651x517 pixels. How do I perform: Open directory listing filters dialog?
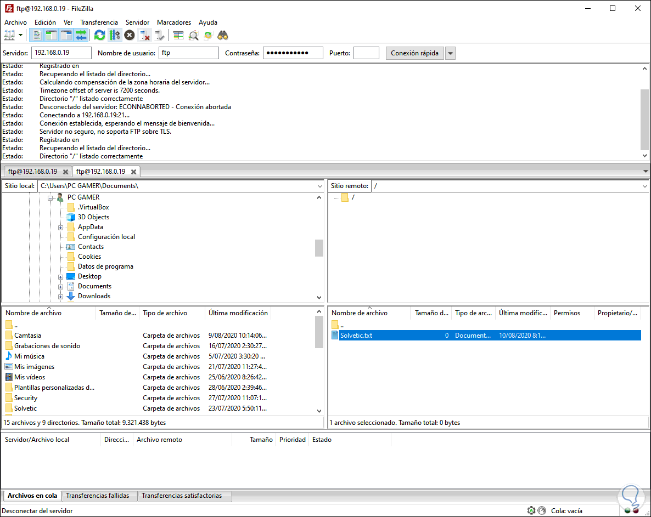click(x=178, y=35)
